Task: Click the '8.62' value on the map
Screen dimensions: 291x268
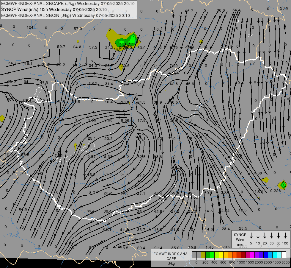Action: [93, 83]
